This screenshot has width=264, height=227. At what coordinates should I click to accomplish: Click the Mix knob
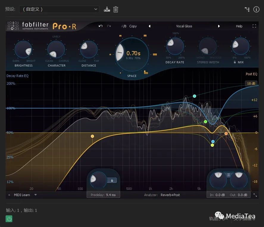click(x=240, y=46)
